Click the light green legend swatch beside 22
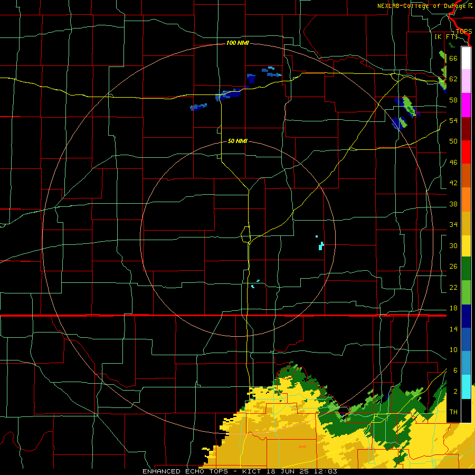The width and height of the screenshot is (475, 475). click(x=466, y=292)
